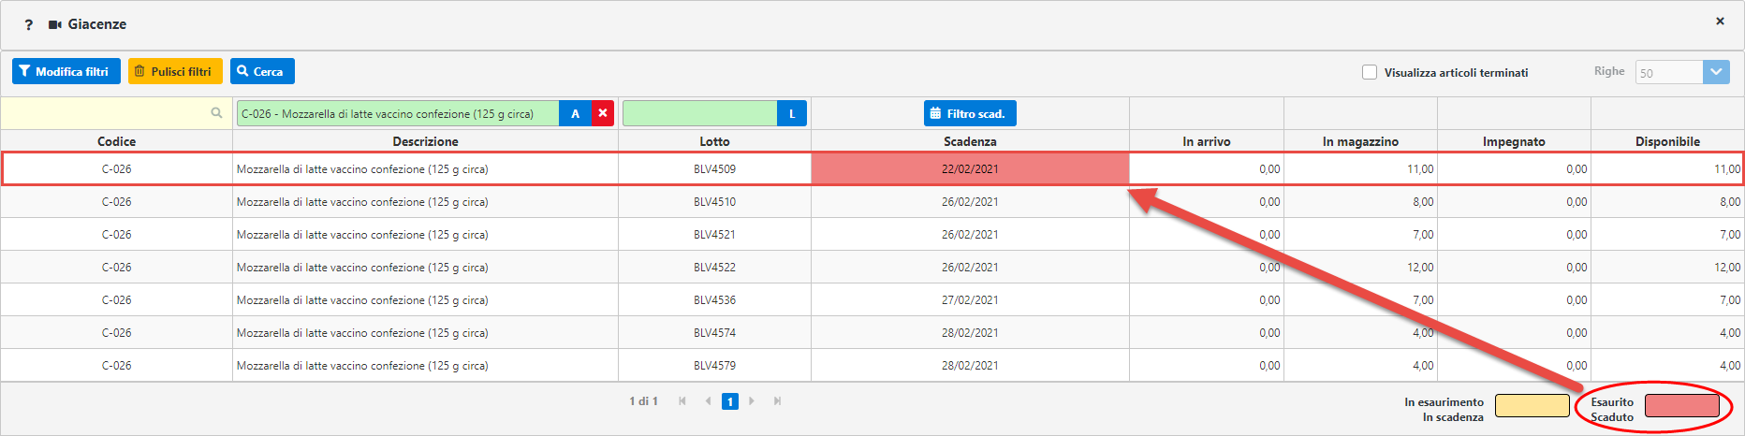Enable Visualizza articoli terminati checkbox

[x=1370, y=72]
